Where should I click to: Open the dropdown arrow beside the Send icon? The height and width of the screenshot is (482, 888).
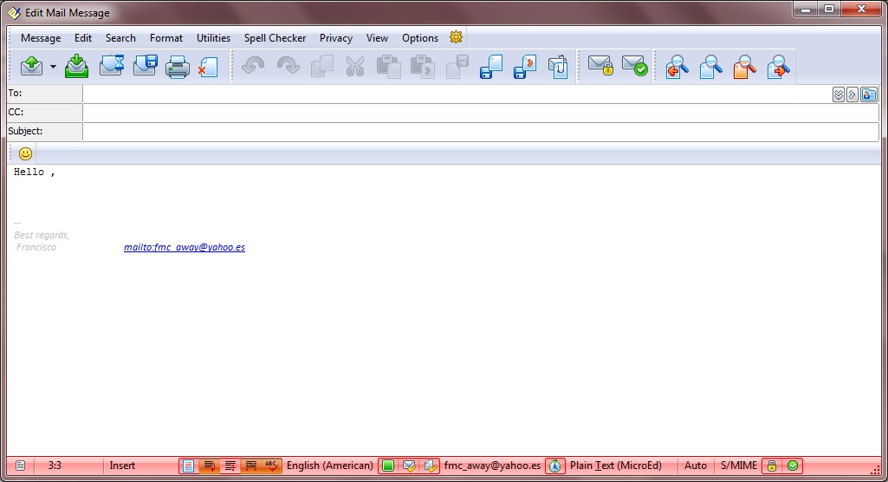coord(53,67)
